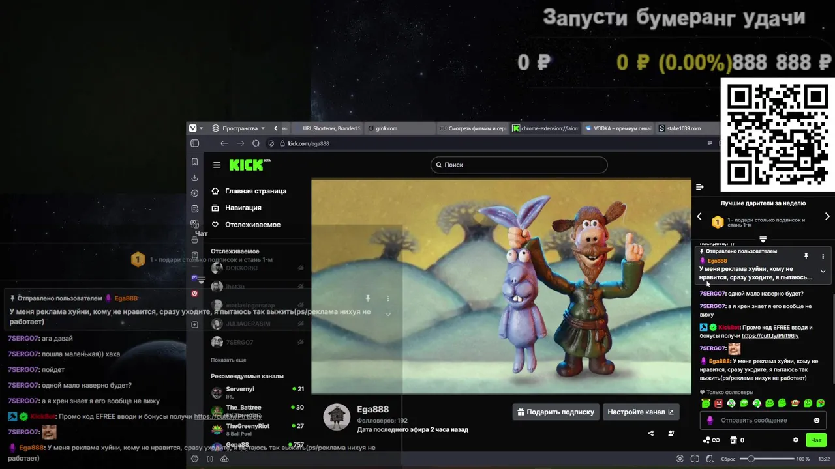Click the Подарить подписку button
835x469 pixels.
tap(556, 412)
